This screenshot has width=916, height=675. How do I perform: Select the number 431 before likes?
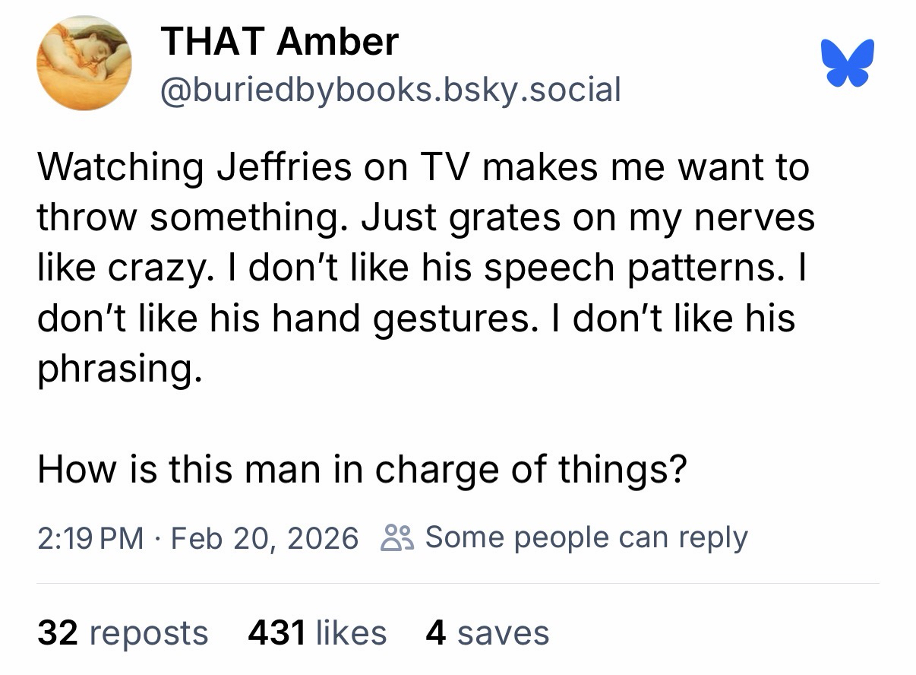[276, 632]
